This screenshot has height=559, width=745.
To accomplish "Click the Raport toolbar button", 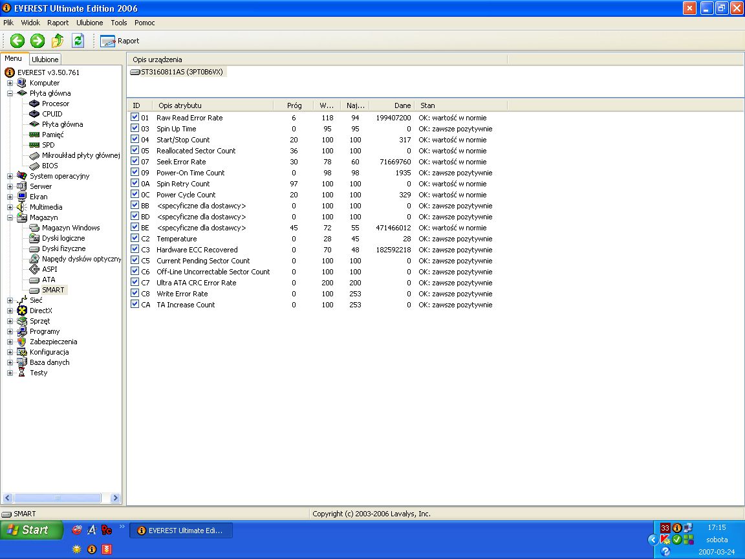I will point(120,41).
